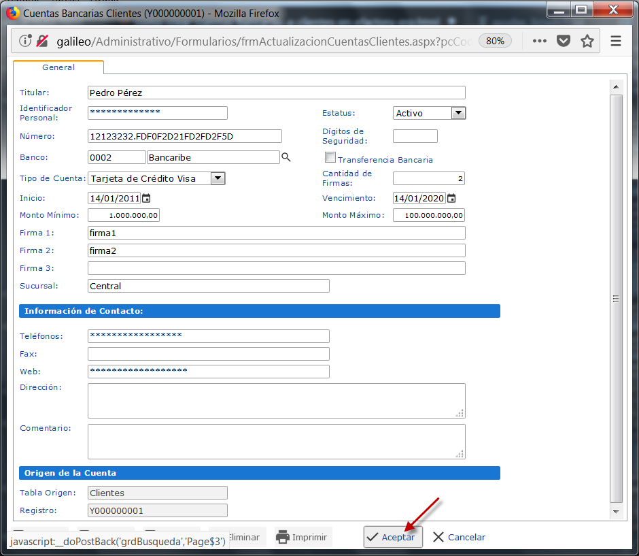Expand the Tipo de Cuenta dropdown
This screenshot has width=639, height=556.
[x=218, y=178]
